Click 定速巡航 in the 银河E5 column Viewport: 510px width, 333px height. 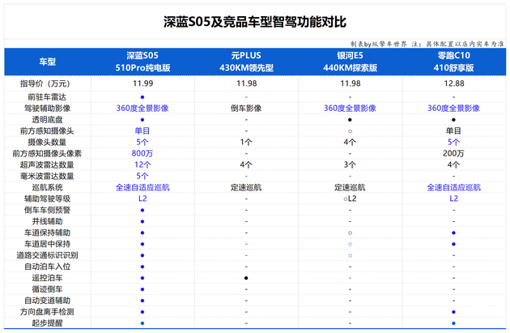(x=350, y=187)
